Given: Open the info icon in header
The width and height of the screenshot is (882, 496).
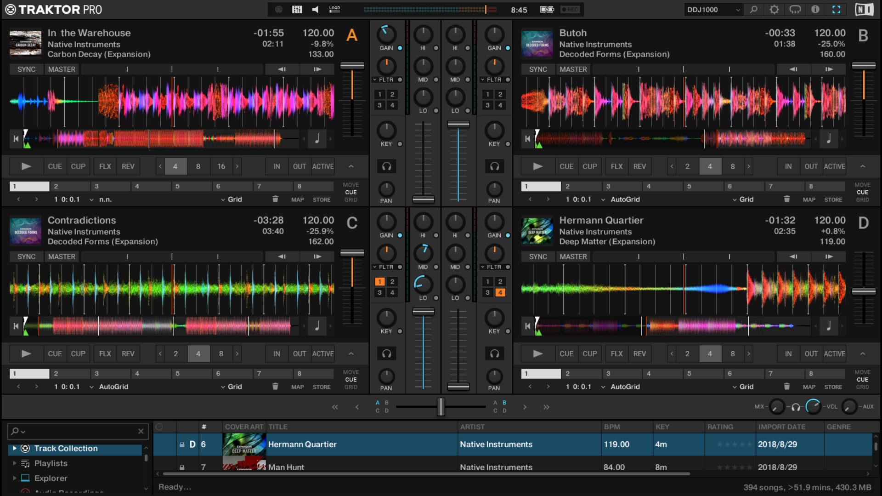Looking at the screenshot, I should pos(815,10).
